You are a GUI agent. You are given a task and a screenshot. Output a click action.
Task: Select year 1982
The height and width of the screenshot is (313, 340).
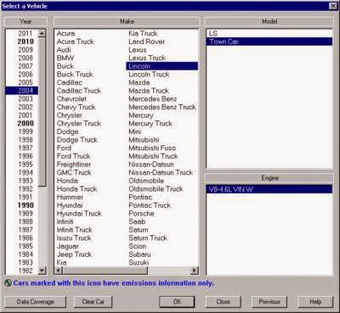25,271
